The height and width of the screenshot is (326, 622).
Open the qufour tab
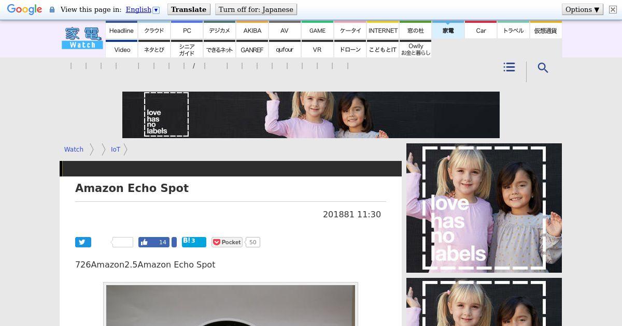285,49
